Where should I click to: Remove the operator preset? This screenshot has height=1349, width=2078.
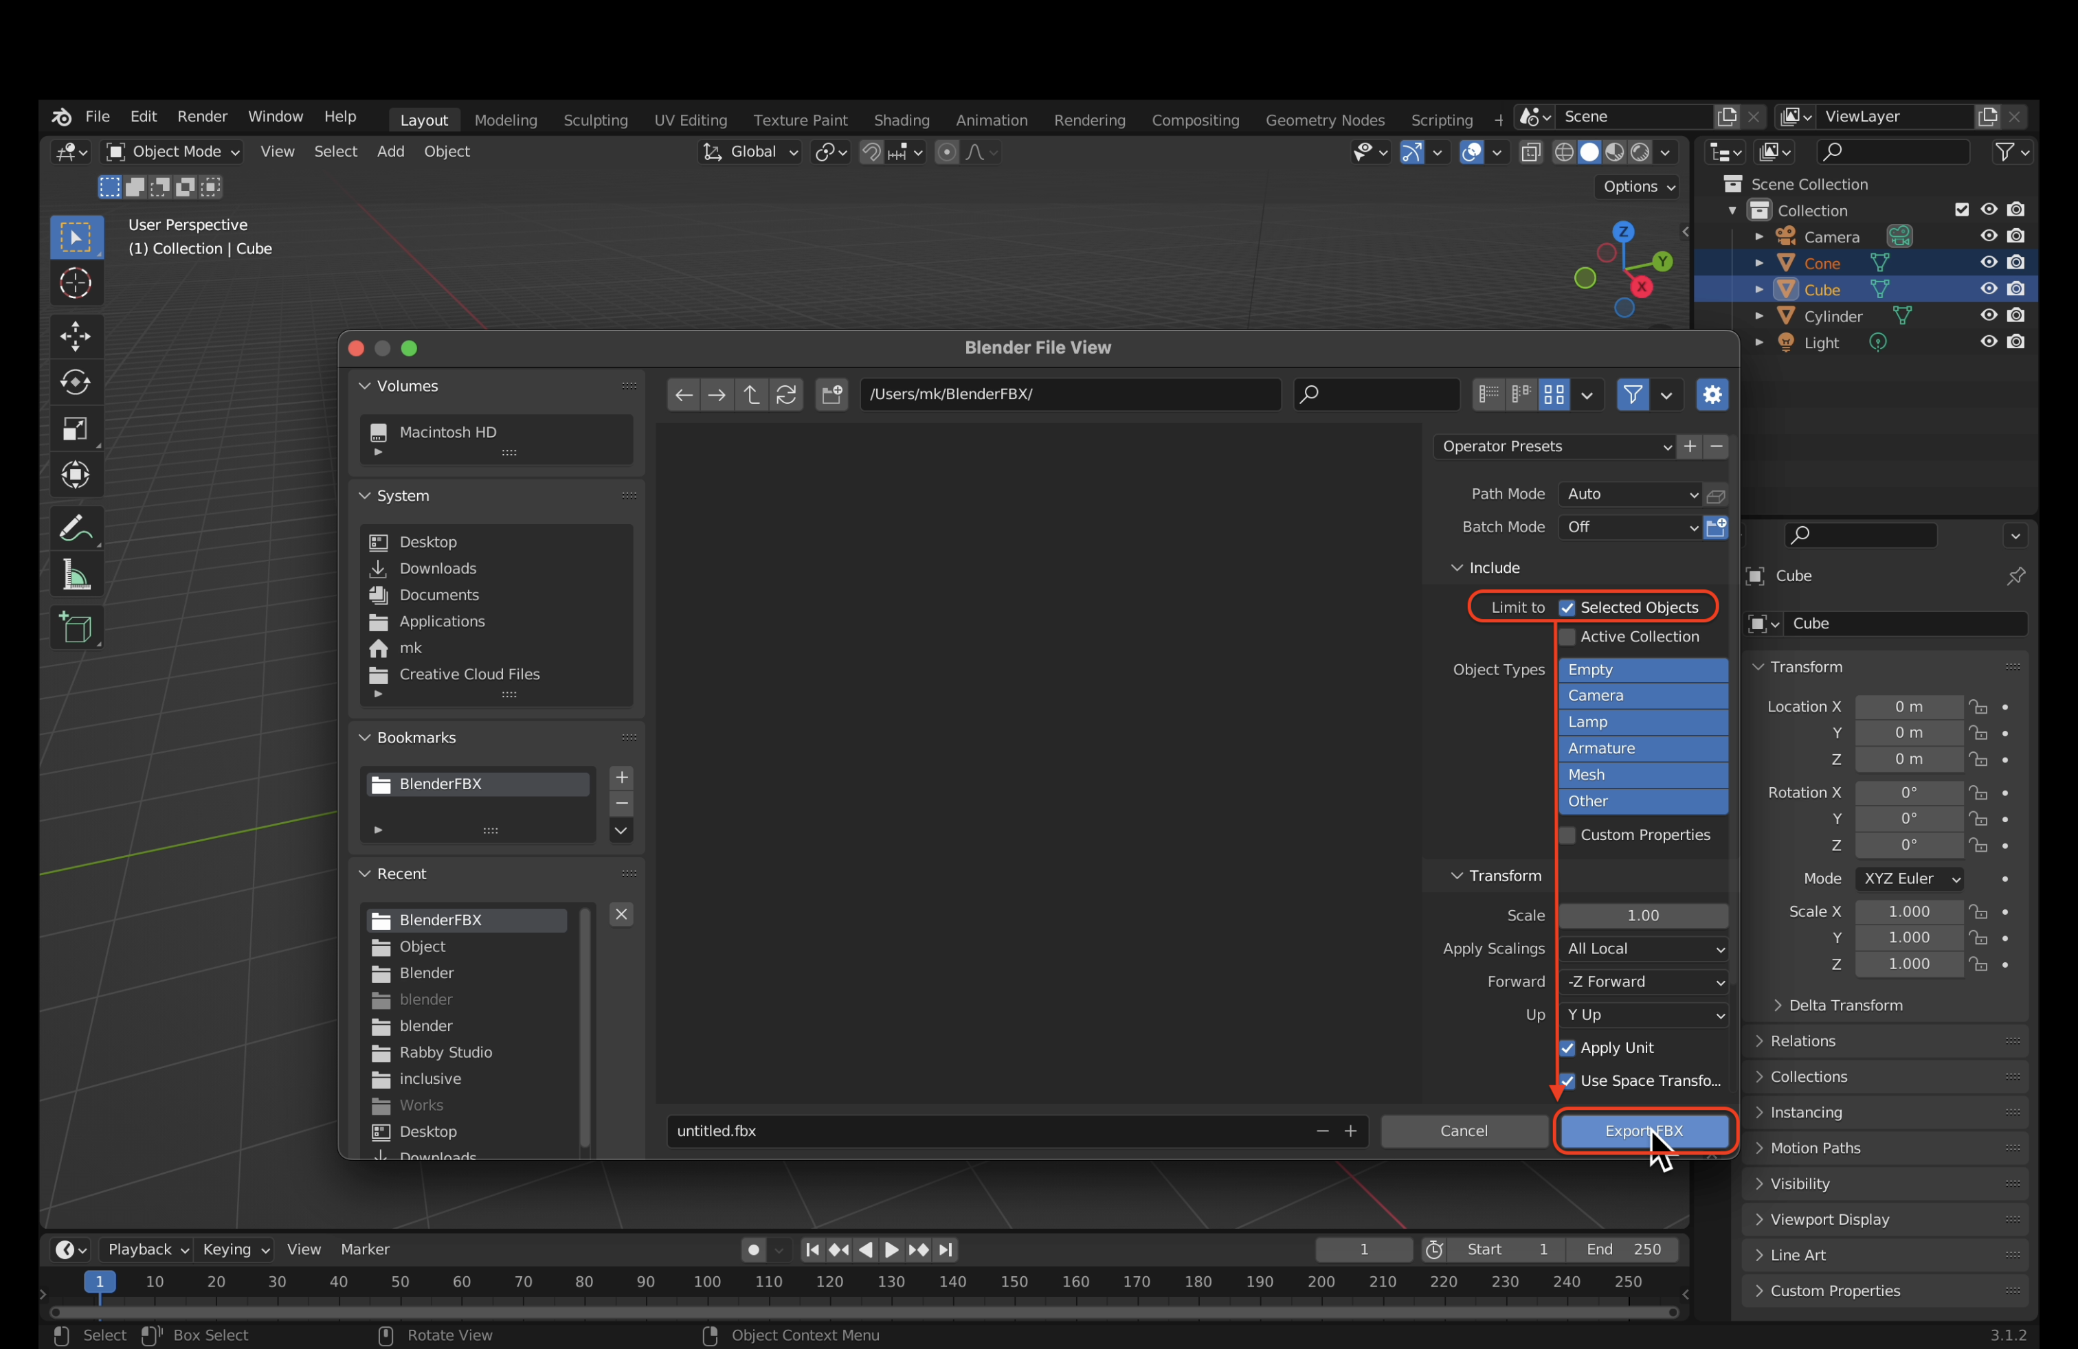pos(1716,446)
